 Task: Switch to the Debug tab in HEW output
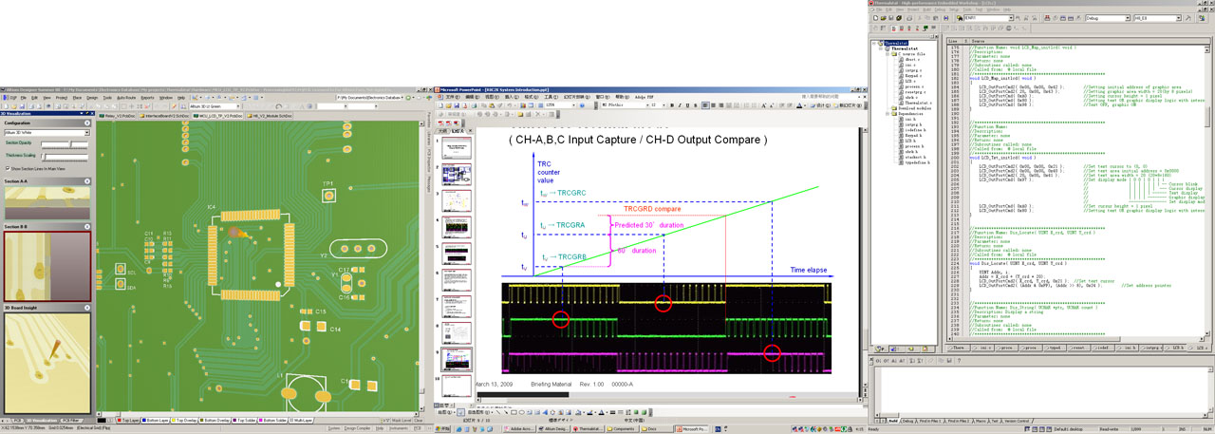pos(907,421)
